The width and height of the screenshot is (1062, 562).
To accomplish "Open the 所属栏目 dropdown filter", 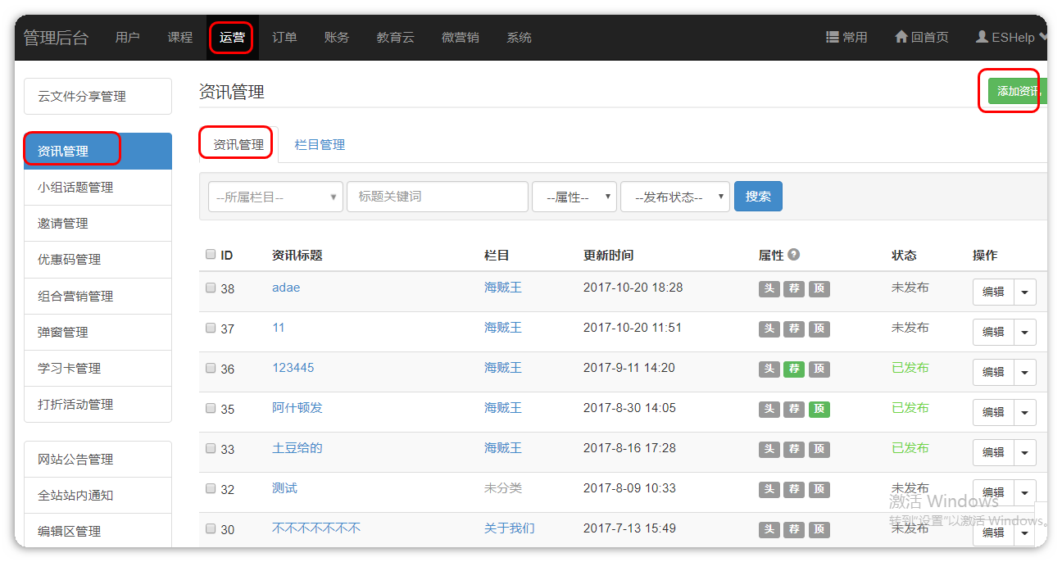I will coord(275,197).
